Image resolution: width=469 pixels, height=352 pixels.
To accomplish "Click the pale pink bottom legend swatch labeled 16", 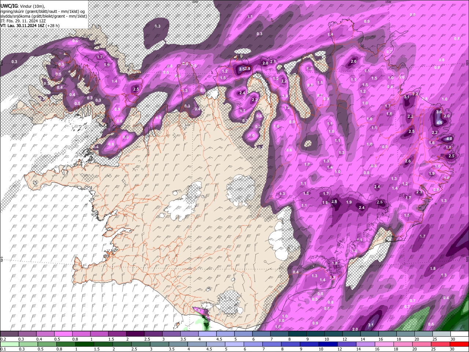I will coord(385,344).
